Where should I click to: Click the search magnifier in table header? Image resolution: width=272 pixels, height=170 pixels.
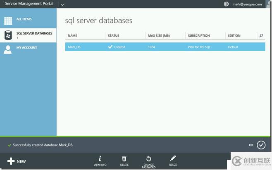[x=261, y=35]
